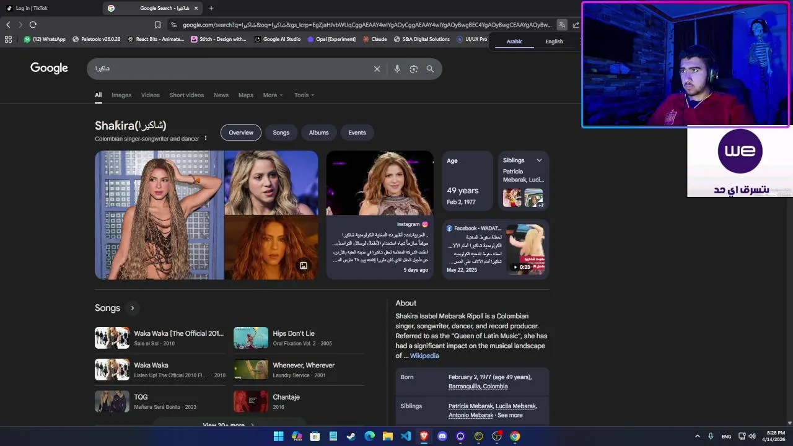Image resolution: width=793 pixels, height=446 pixels.
Task: Open Microsoft Edge from taskbar
Action: (x=369, y=436)
